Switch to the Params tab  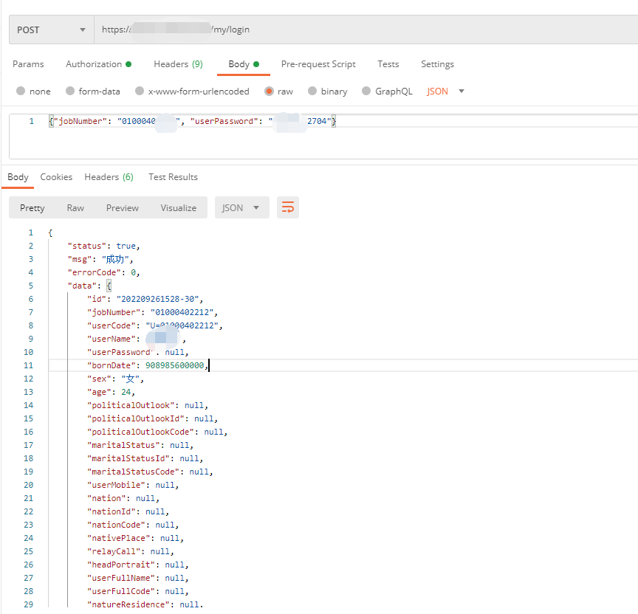pos(28,64)
